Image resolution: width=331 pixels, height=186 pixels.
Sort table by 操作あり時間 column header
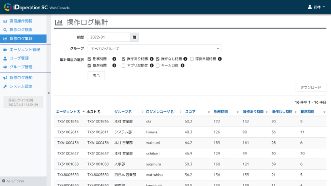click(x=253, y=112)
